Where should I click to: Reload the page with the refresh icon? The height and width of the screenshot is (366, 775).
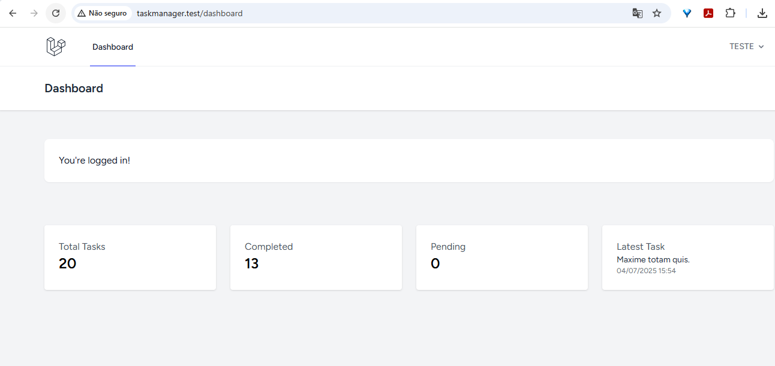[55, 13]
